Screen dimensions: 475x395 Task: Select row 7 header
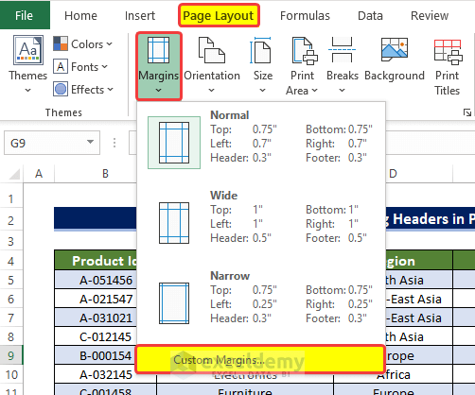coord(11,318)
